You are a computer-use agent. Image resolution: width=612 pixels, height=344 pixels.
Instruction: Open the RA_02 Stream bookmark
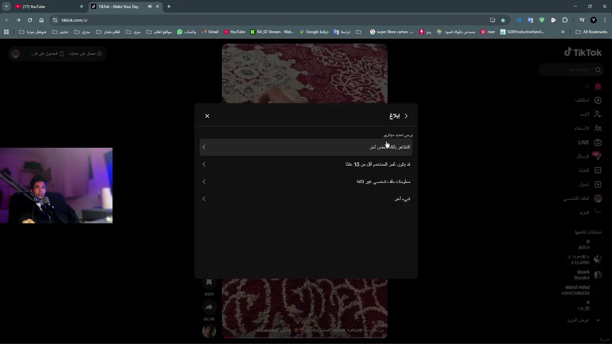(272, 32)
